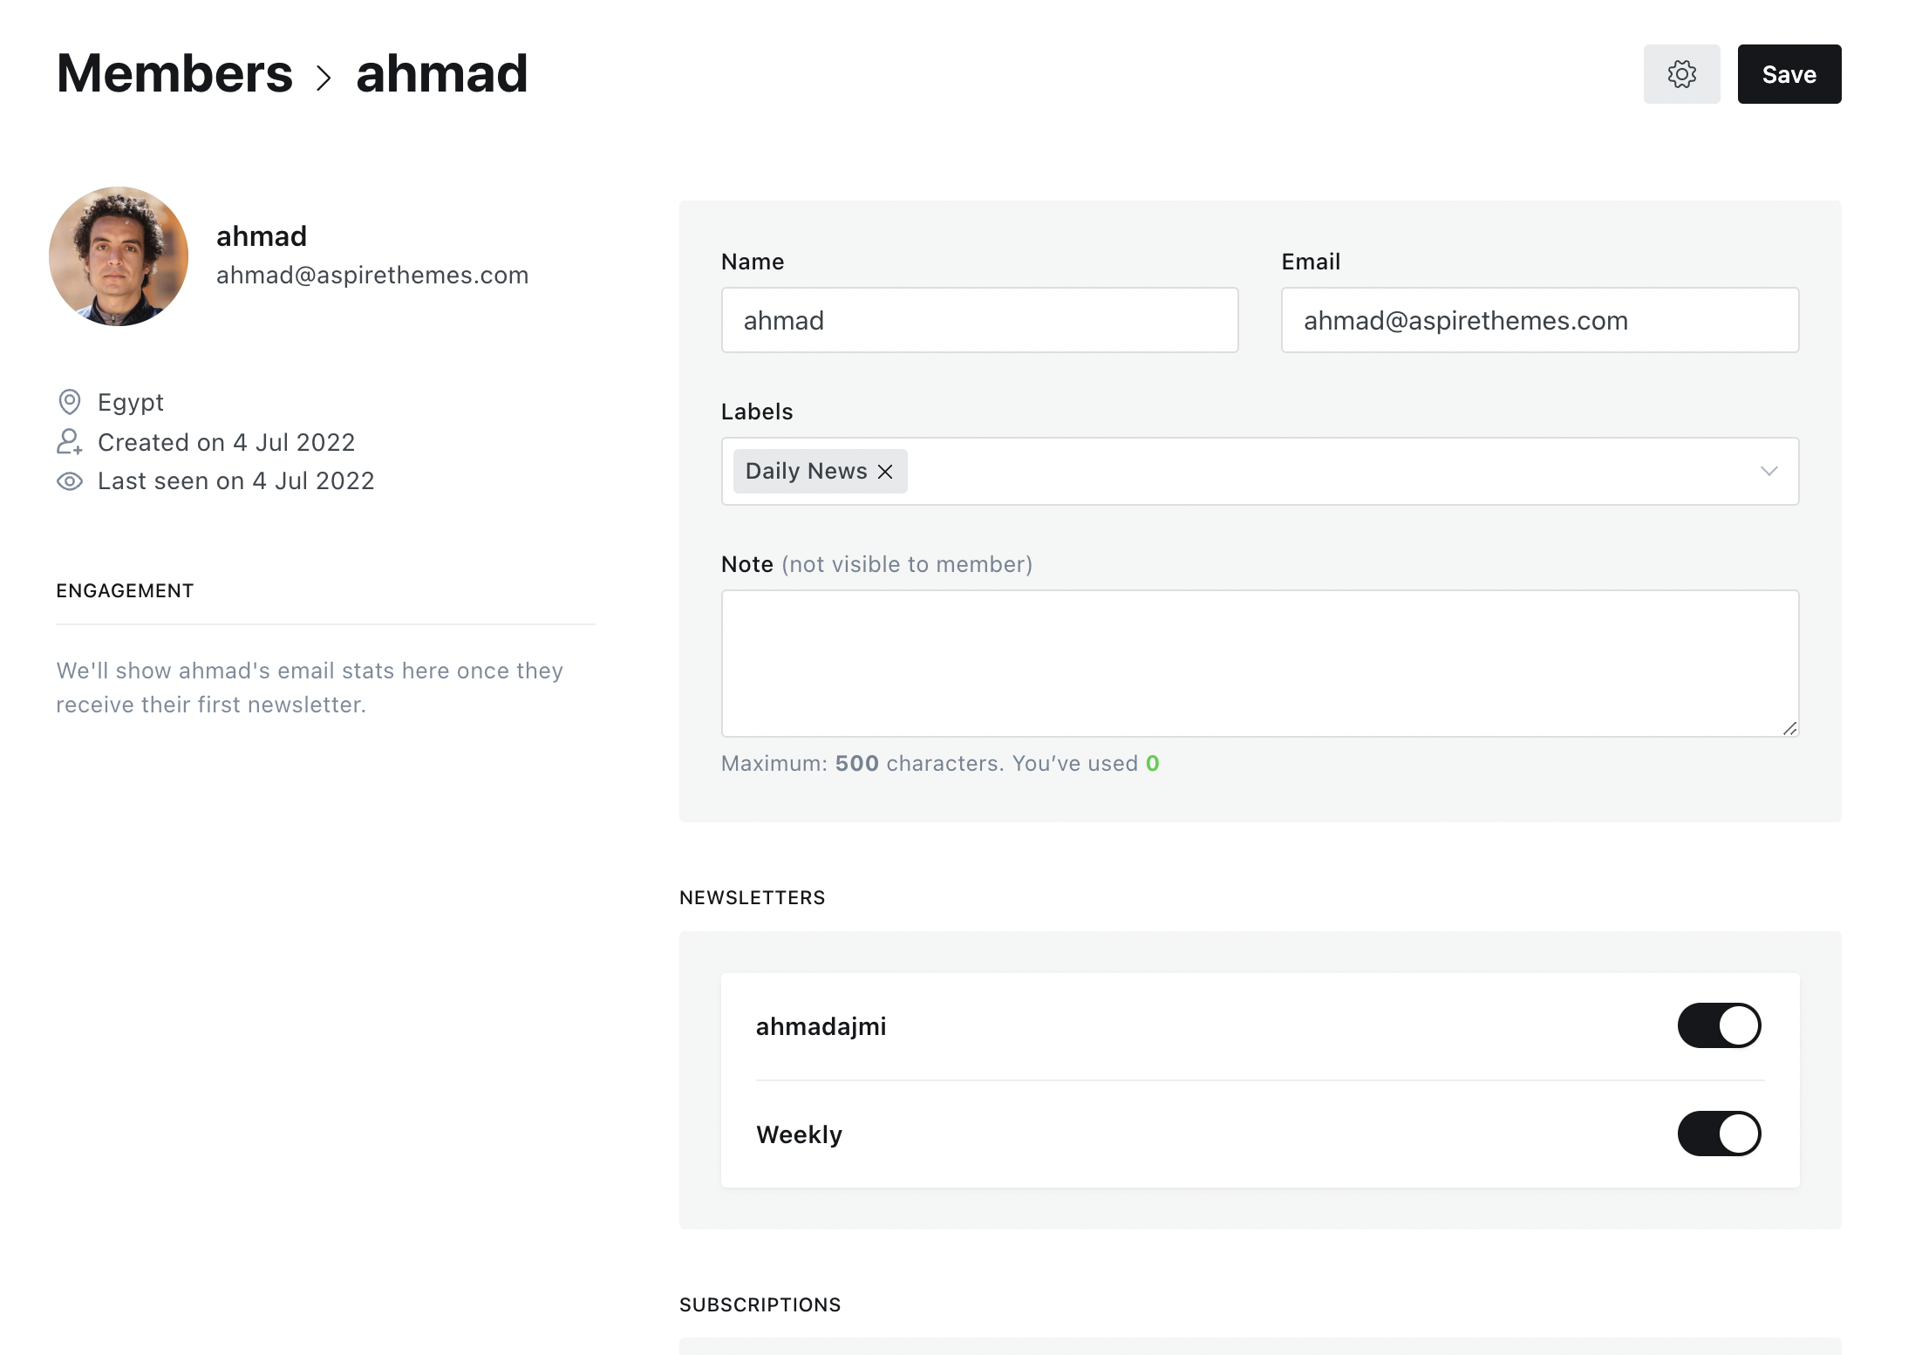Remove the Daily News label

[885, 472]
